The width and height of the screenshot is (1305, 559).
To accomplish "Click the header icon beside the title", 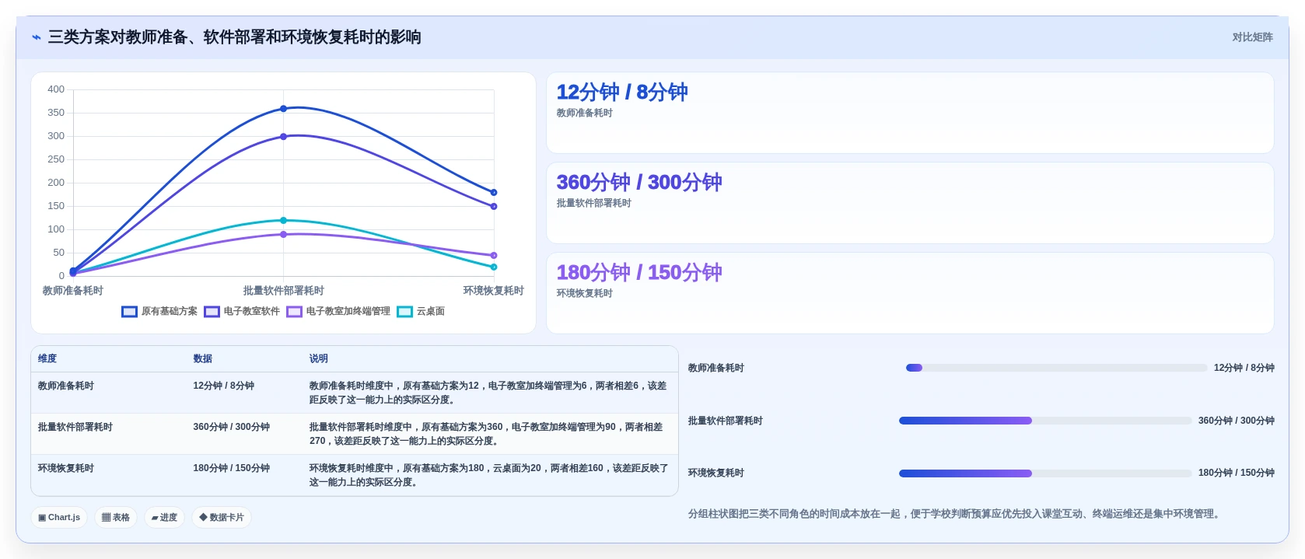I will [x=37, y=37].
